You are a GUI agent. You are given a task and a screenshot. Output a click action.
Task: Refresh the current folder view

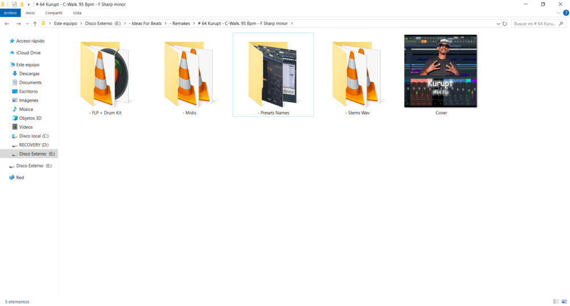pos(505,24)
